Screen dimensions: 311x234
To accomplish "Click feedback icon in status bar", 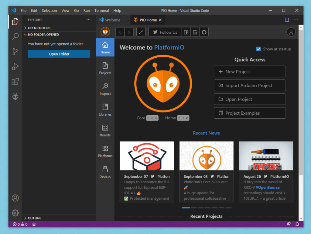I will 289,224.
